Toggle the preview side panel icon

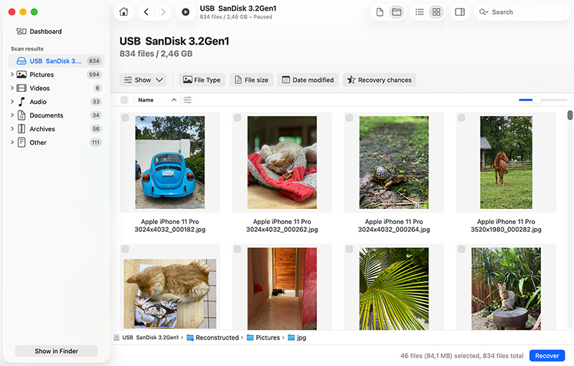click(460, 12)
